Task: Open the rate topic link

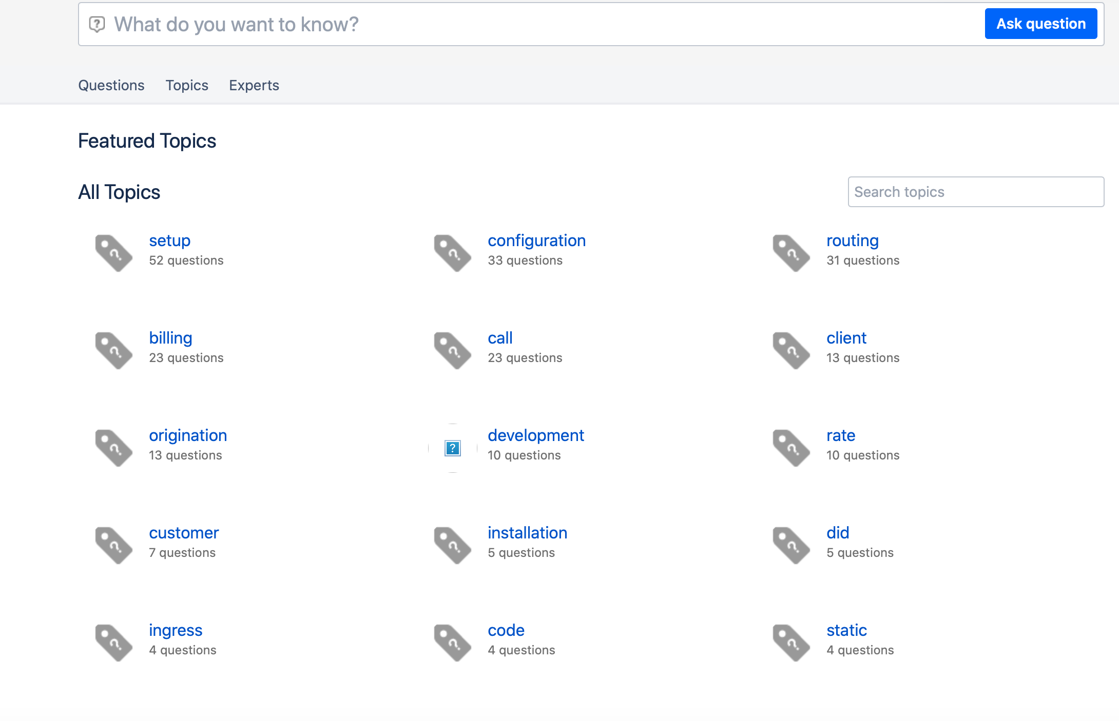Action: click(x=840, y=435)
